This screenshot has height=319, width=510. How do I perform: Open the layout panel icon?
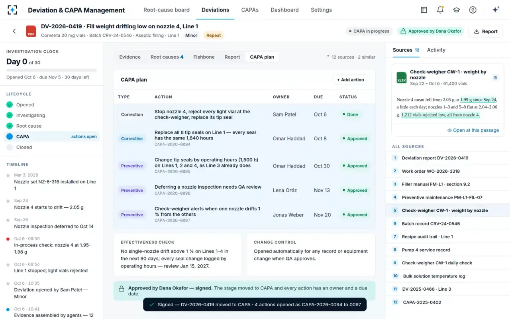pyautogui.click(x=424, y=10)
